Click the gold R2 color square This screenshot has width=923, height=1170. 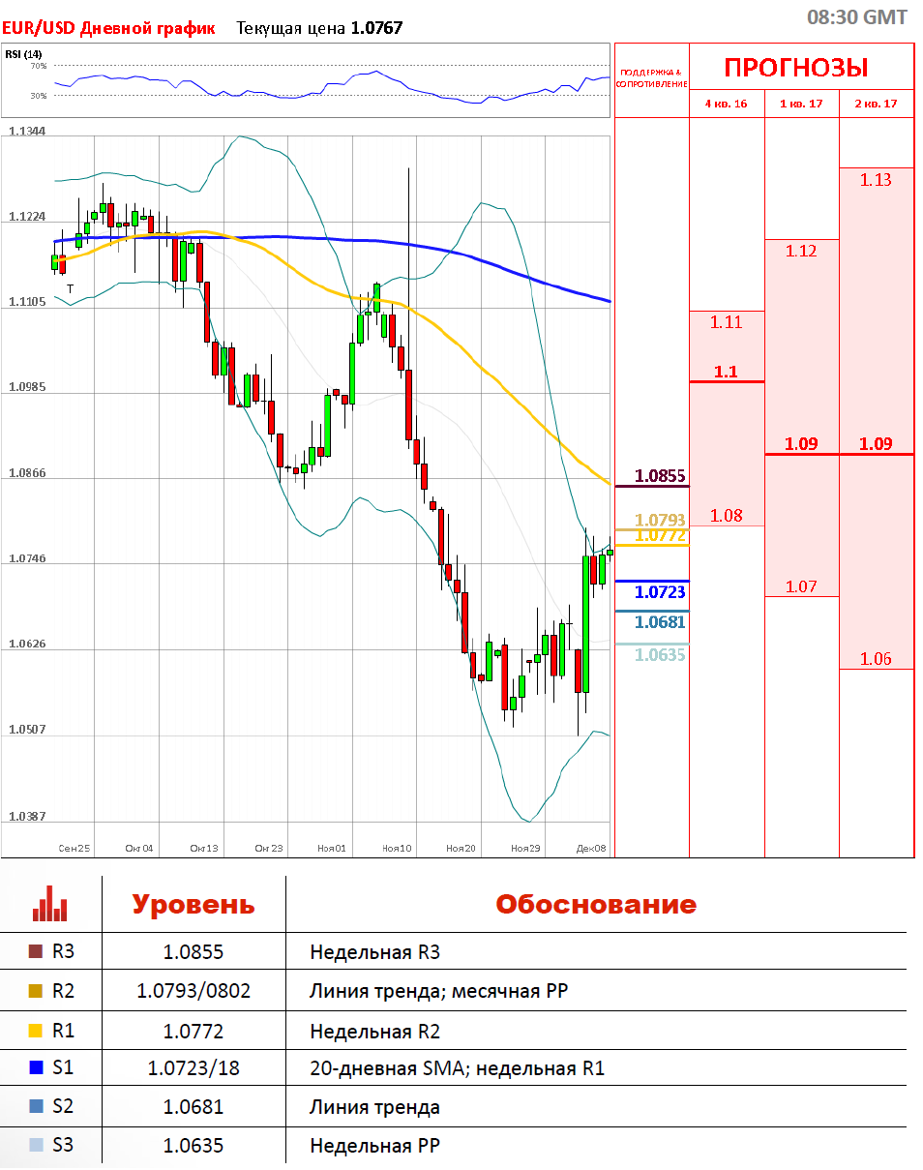pos(37,990)
